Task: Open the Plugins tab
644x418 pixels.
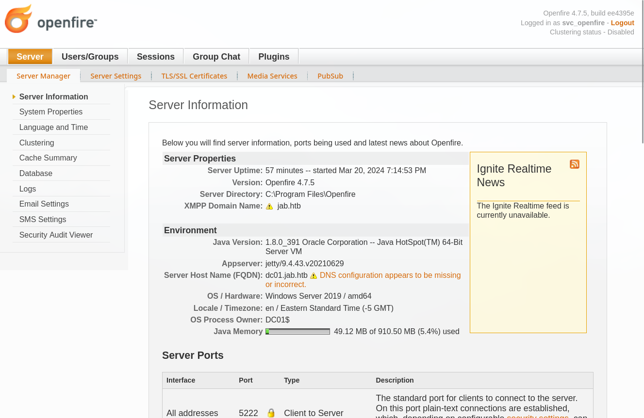Action: tap(274, 57)
